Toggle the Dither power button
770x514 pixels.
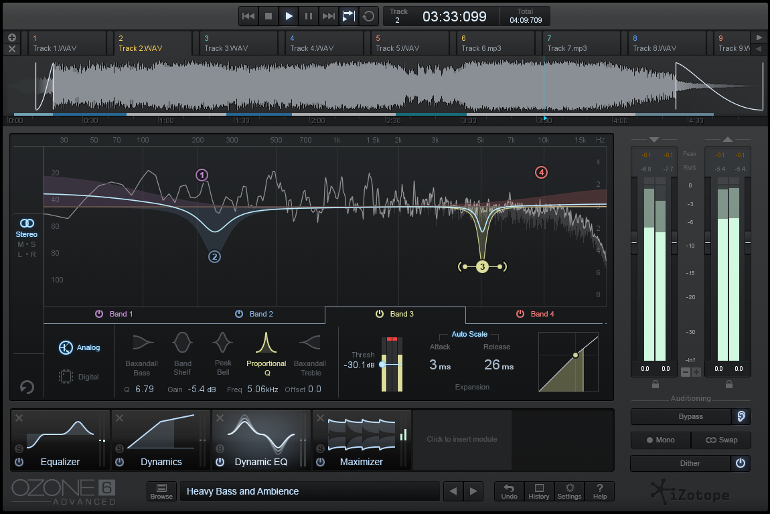point(741,463)
